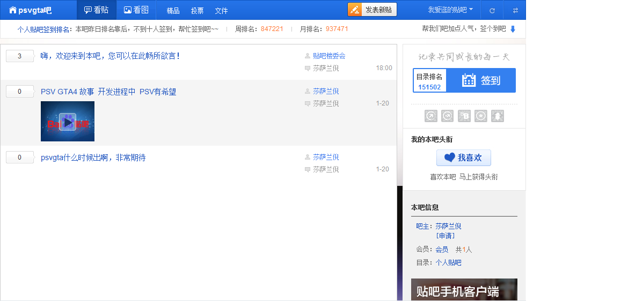The height and width of the screenshot is (301, 628).
Task: Open the 会员 link
Action: coord(442,250)
